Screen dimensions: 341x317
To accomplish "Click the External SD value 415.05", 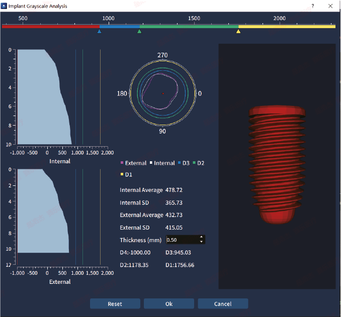I will 174,228.
